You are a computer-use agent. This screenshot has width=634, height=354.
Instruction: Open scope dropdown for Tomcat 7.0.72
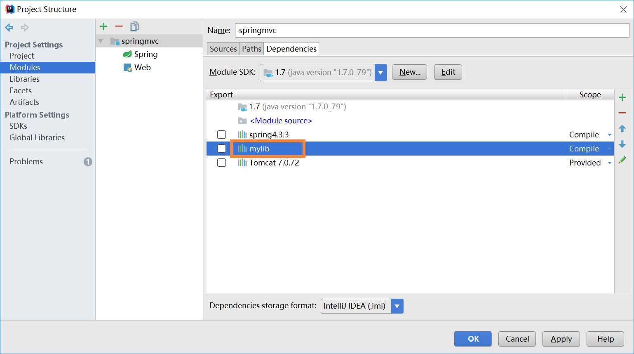tap(609, 163)
